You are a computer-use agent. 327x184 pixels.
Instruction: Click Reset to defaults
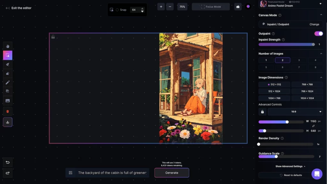291,175
